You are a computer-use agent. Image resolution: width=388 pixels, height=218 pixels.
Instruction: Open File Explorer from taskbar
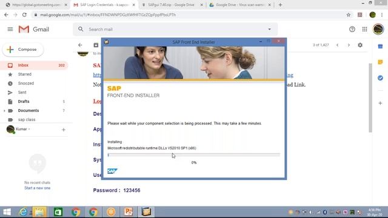[x=39, y=212]
